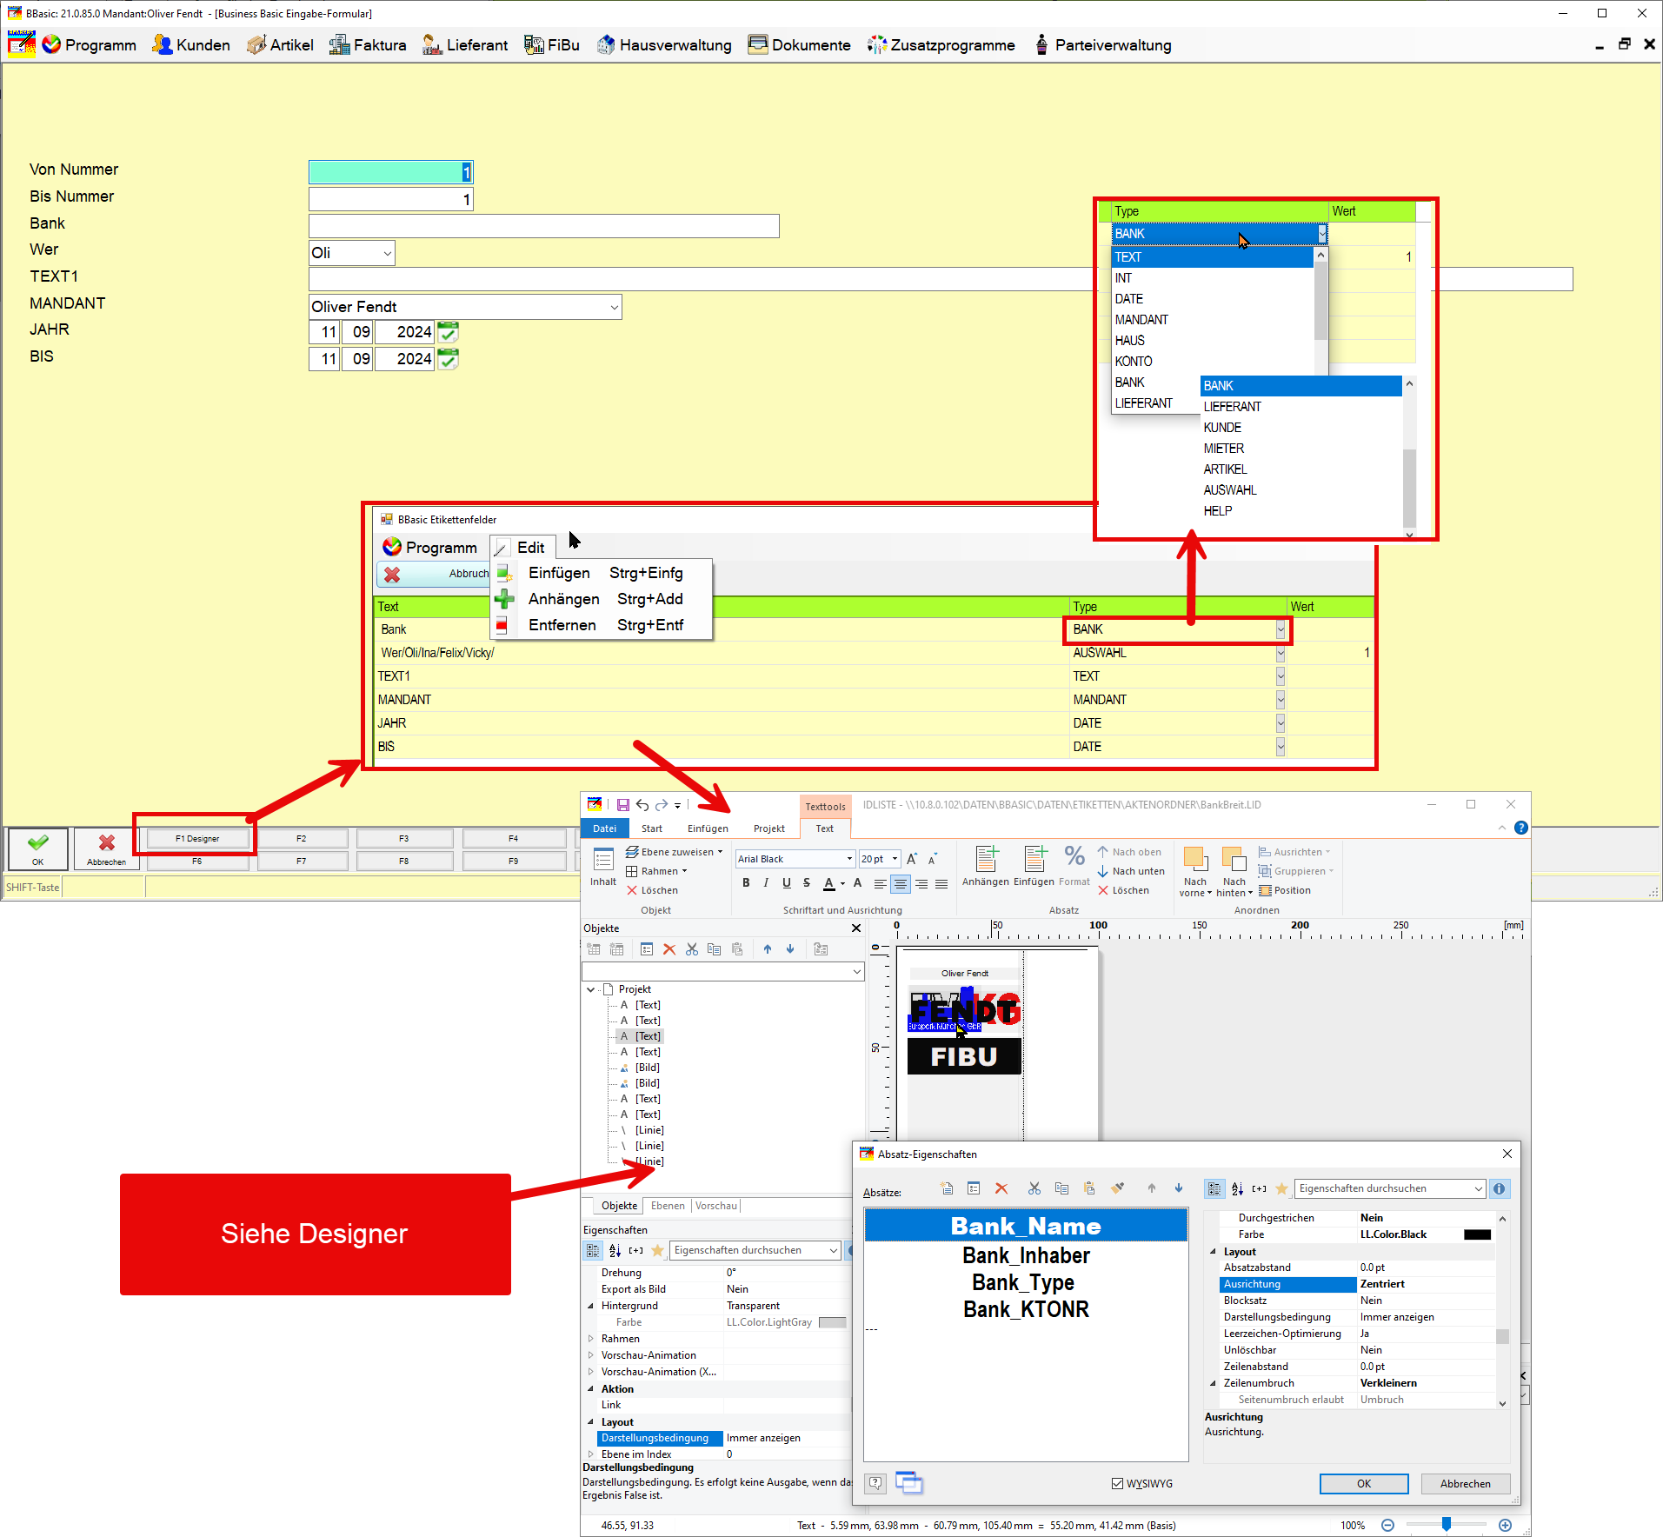Toggle left alignment in ribbon
This screenshot has width=1663, height=1537.
[881, 883]
